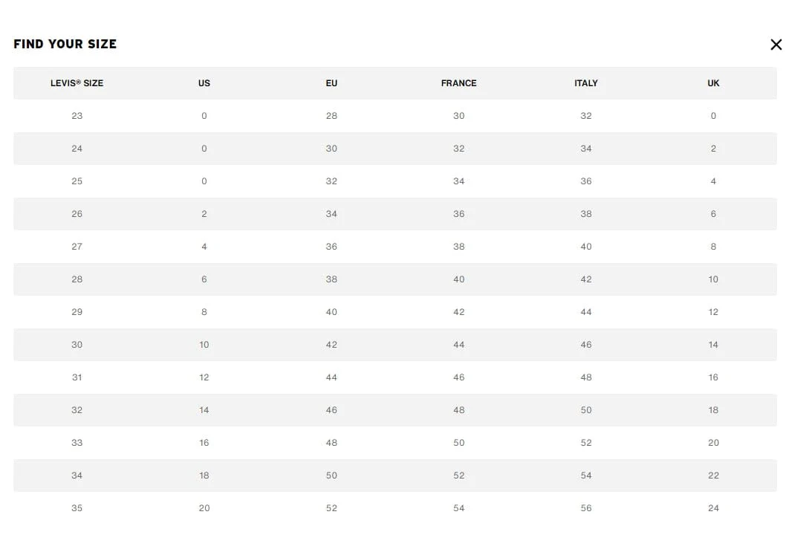Click US size 20 cell
The width and height of the screenshot is (789, 558).
[204, 508]
